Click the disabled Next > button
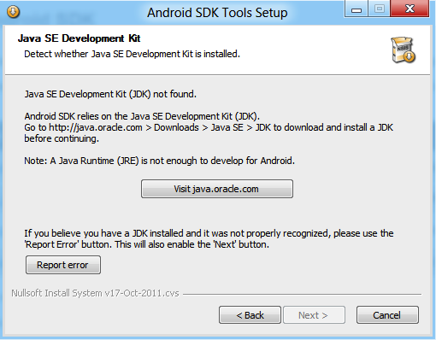 [x=314, y=315]
